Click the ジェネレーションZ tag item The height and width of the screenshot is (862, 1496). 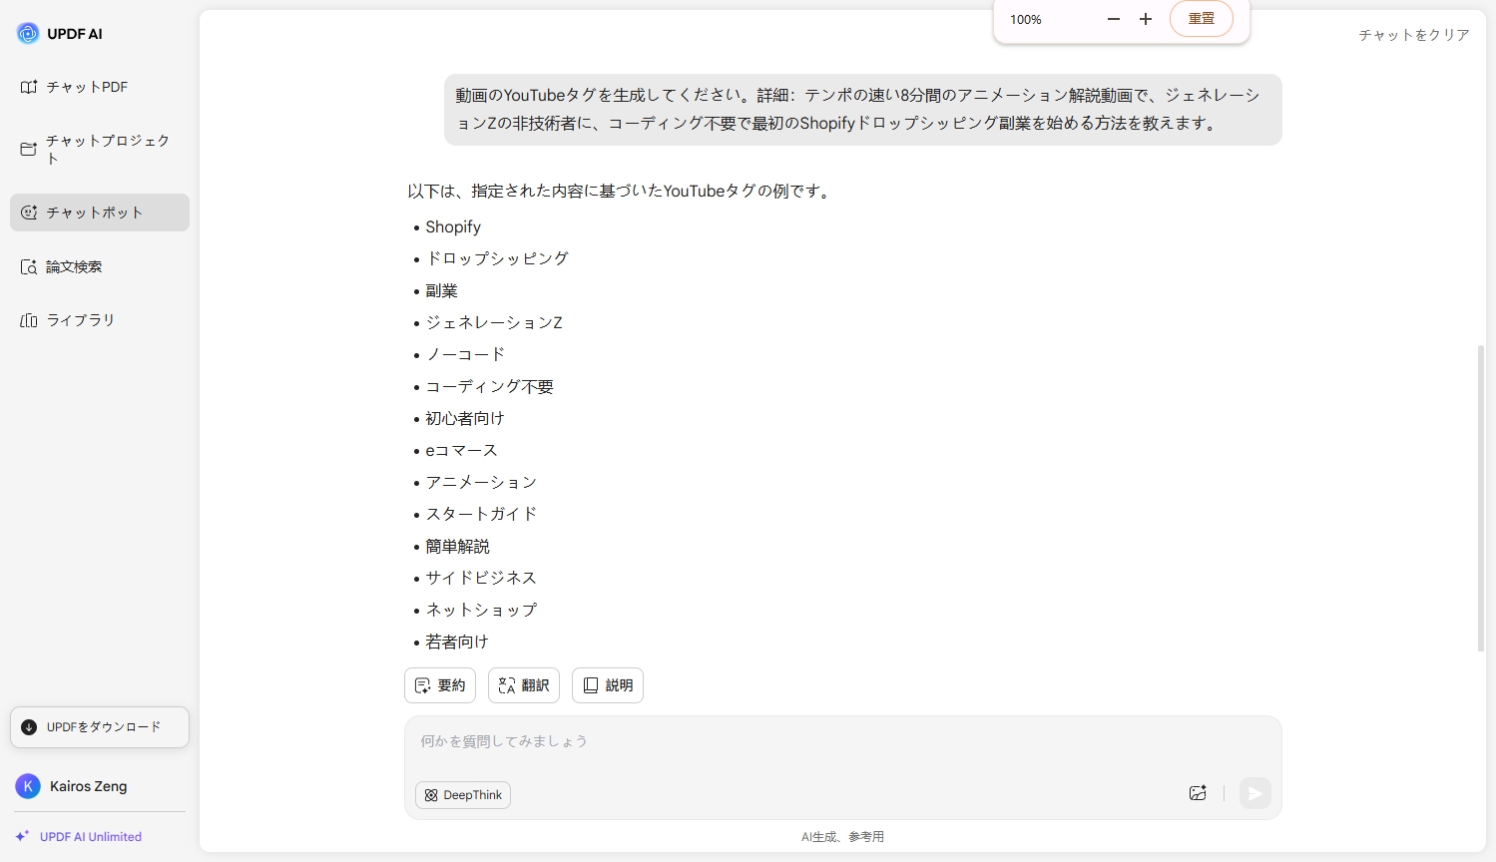click(x=494, y=322)
